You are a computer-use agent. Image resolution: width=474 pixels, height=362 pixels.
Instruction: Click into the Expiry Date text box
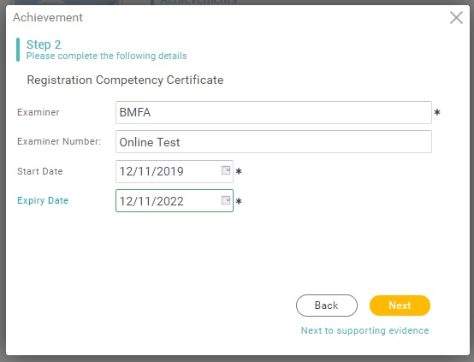tap(175, 201)
